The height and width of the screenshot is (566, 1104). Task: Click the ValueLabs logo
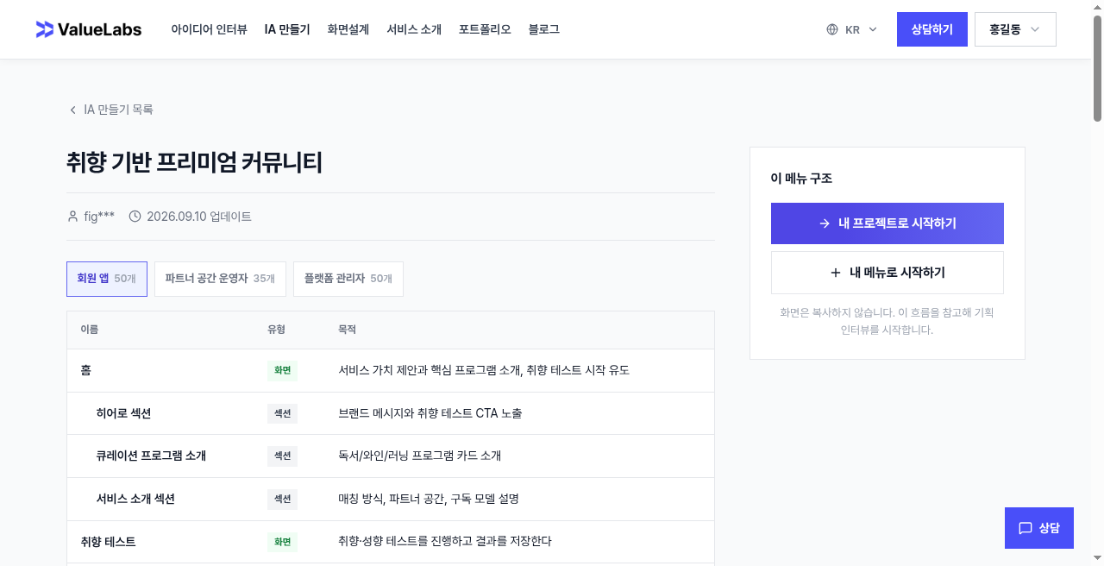point(88,29)
